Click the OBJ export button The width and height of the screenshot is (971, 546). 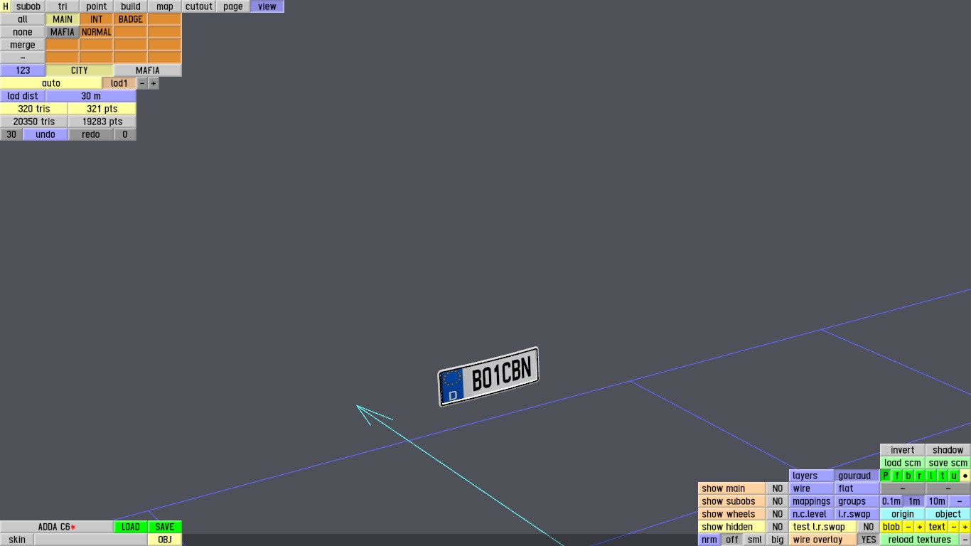click(x=165, y=540)
